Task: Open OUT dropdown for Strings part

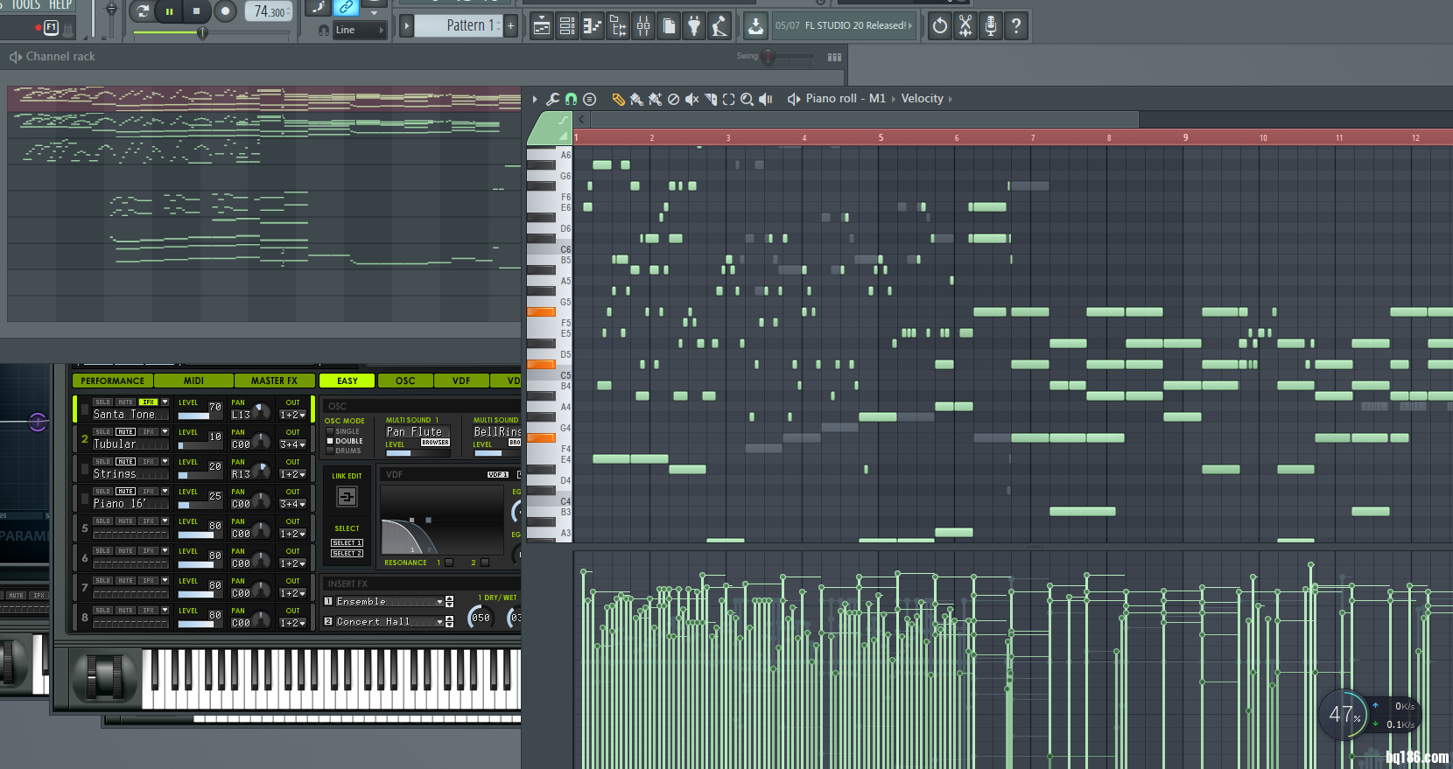Action: coord(292,474)
